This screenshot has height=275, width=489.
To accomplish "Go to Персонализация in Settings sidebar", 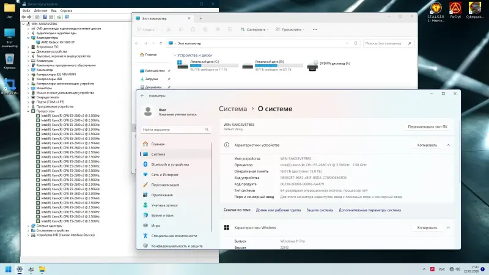I will (x=165, y=185).
